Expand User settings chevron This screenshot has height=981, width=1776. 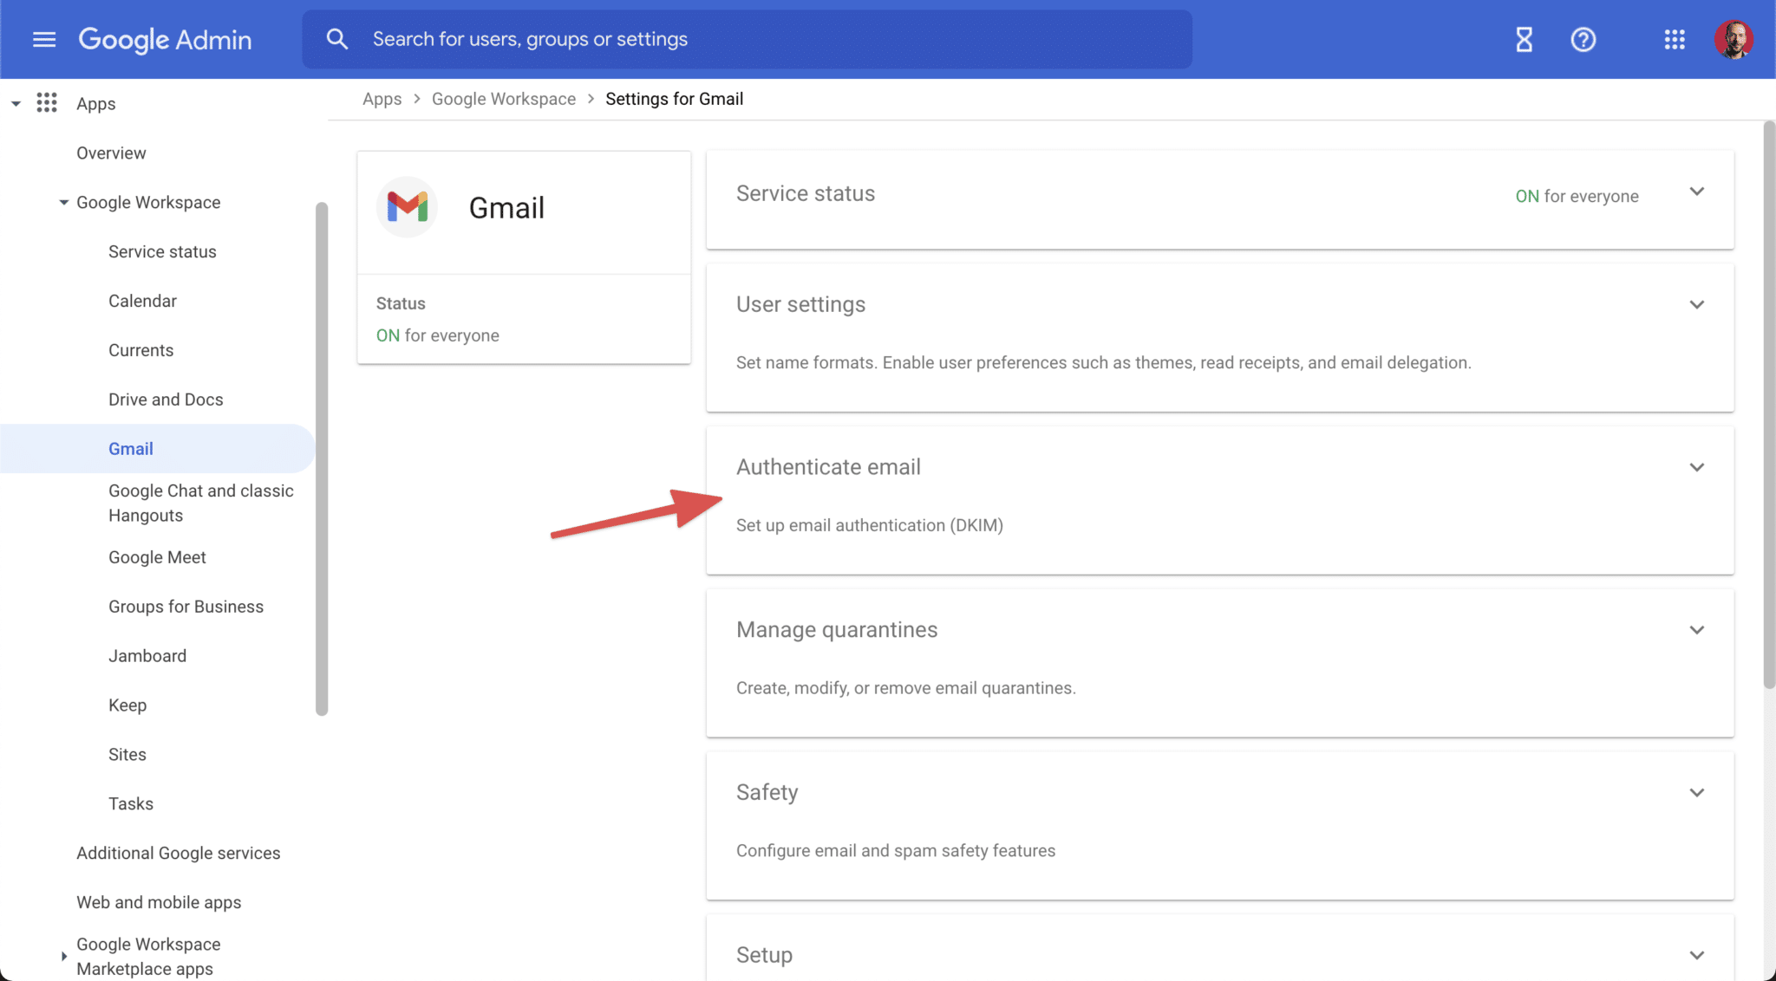[1697, 304]
